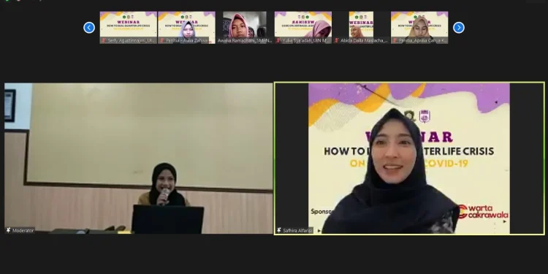Screen dimensions: 548x274
Task: Select Panitia Aulia Zahwa's video thumbnail
Action: coord(186,28)
